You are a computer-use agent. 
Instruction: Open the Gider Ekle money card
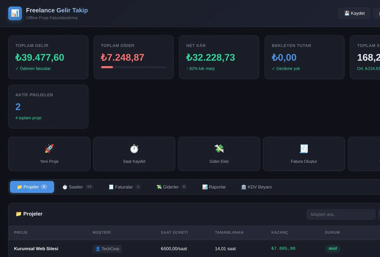point(219,154)
